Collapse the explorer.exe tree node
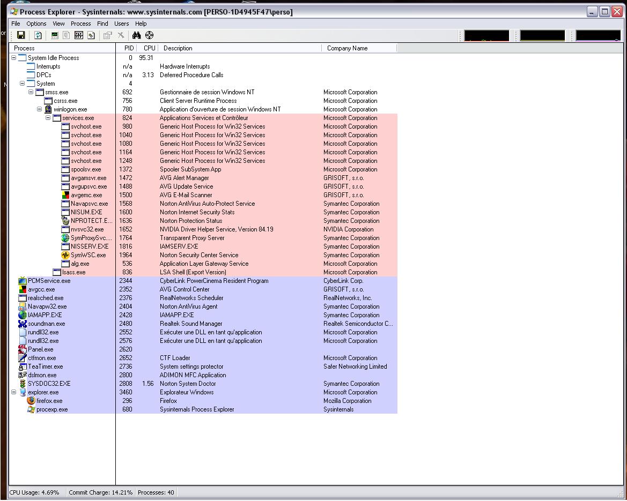627x501 pixels. click(x=13, y=392)
